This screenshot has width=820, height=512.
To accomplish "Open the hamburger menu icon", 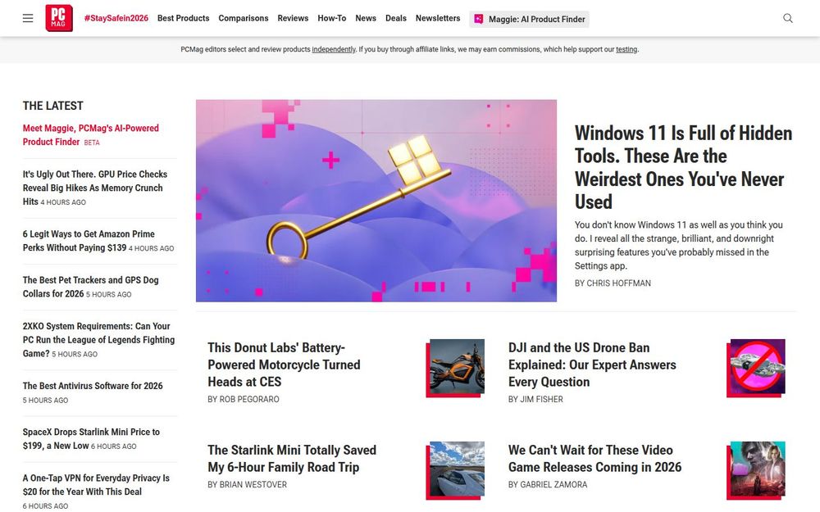I will pos(28,18).
